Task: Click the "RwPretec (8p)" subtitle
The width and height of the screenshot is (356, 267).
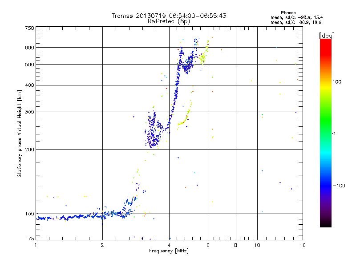Action: tap(169, 21)
